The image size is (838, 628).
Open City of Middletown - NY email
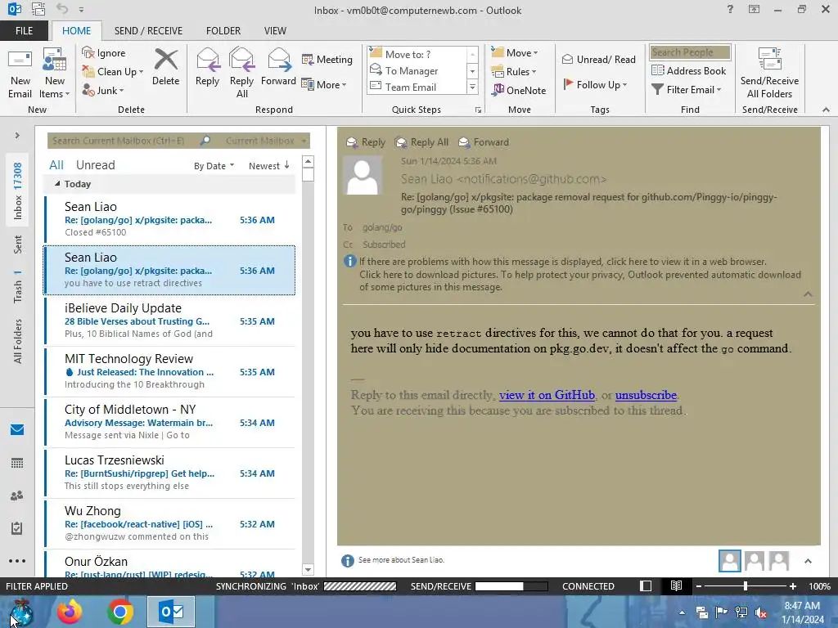tap(169, 422)
